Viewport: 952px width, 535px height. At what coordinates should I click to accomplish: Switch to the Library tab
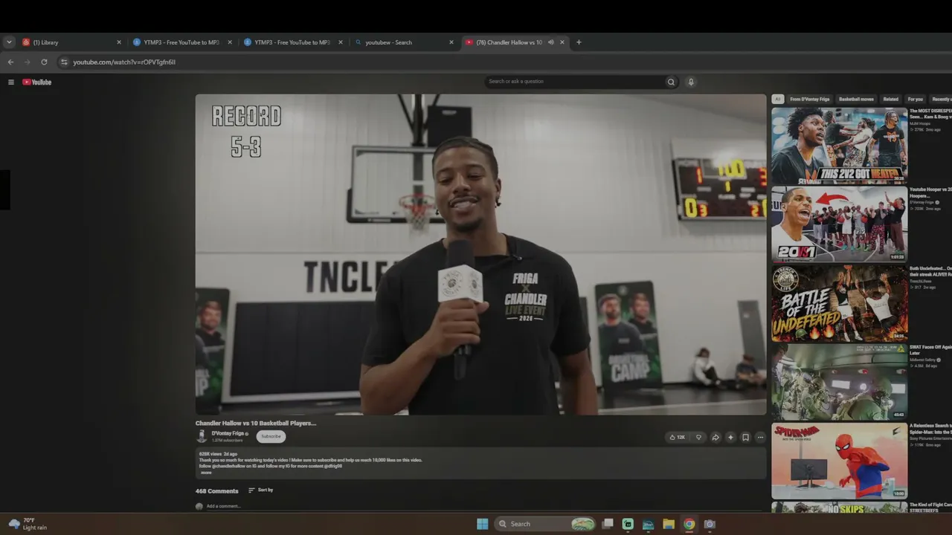tap(72, 42)
